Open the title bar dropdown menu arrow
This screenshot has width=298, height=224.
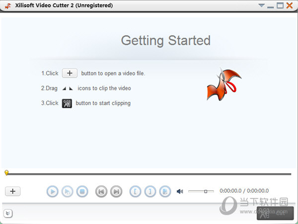click(x=262, y=5)
